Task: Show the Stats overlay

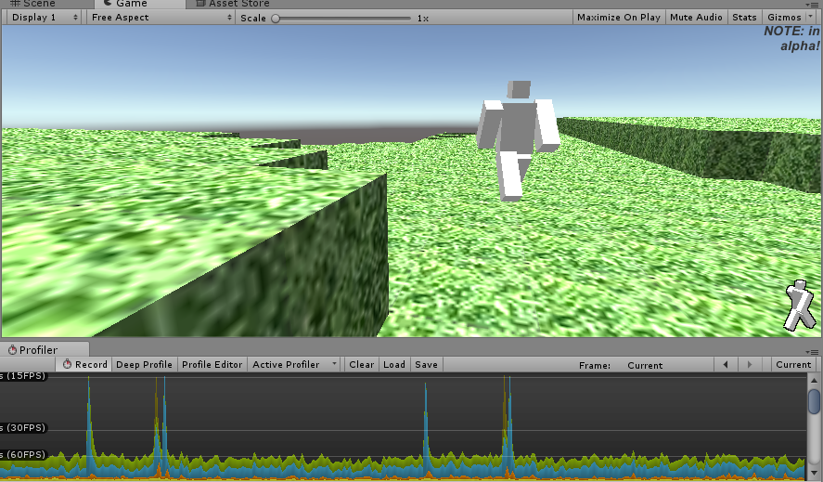Action: (x=744, y=18)
